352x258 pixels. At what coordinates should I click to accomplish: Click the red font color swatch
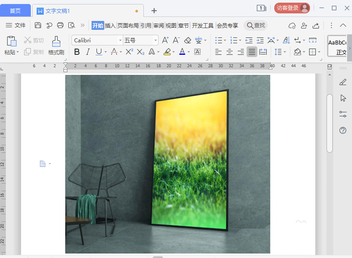pos(182,52)
